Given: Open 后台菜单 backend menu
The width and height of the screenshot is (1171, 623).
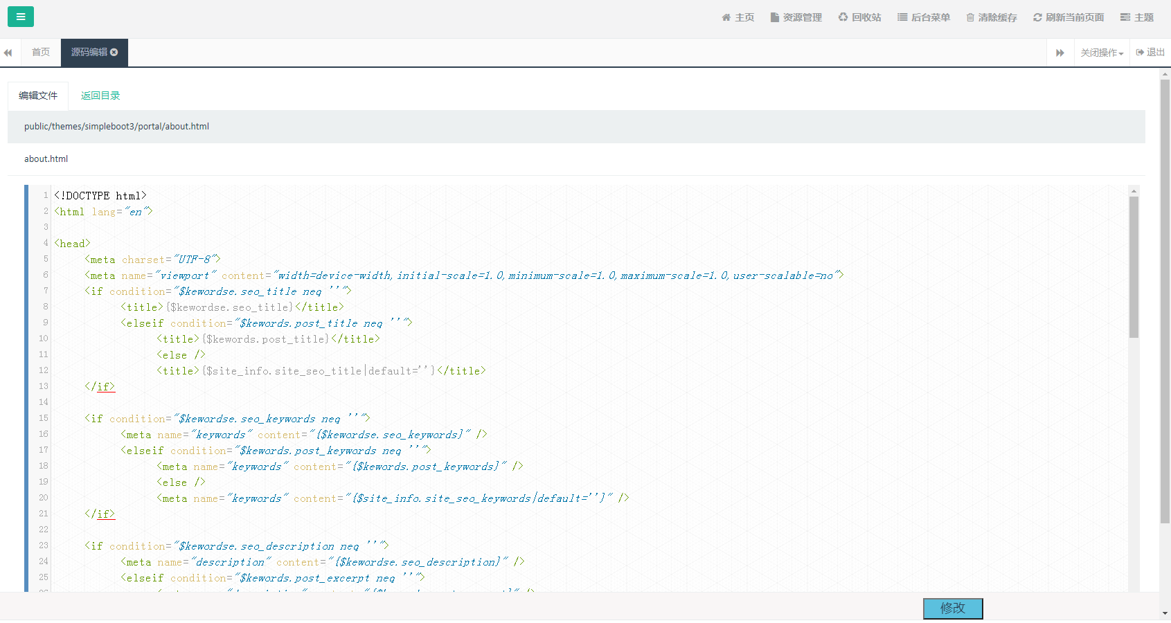Looking at the screenshot, I should (x=924, y=17).
